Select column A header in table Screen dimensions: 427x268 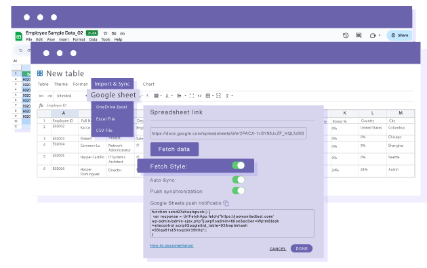click(64, 113)
